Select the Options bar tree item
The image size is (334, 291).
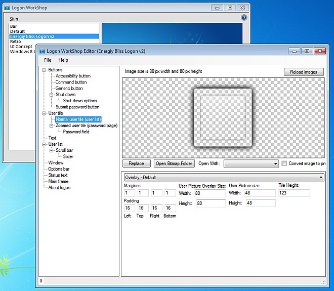coord(59,169)
